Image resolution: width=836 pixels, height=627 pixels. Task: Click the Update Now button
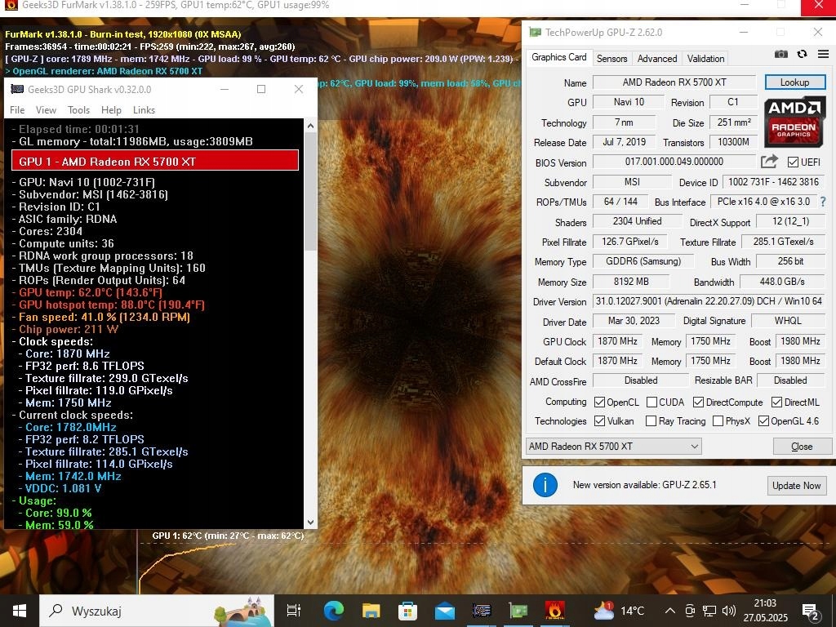point(797,485)
